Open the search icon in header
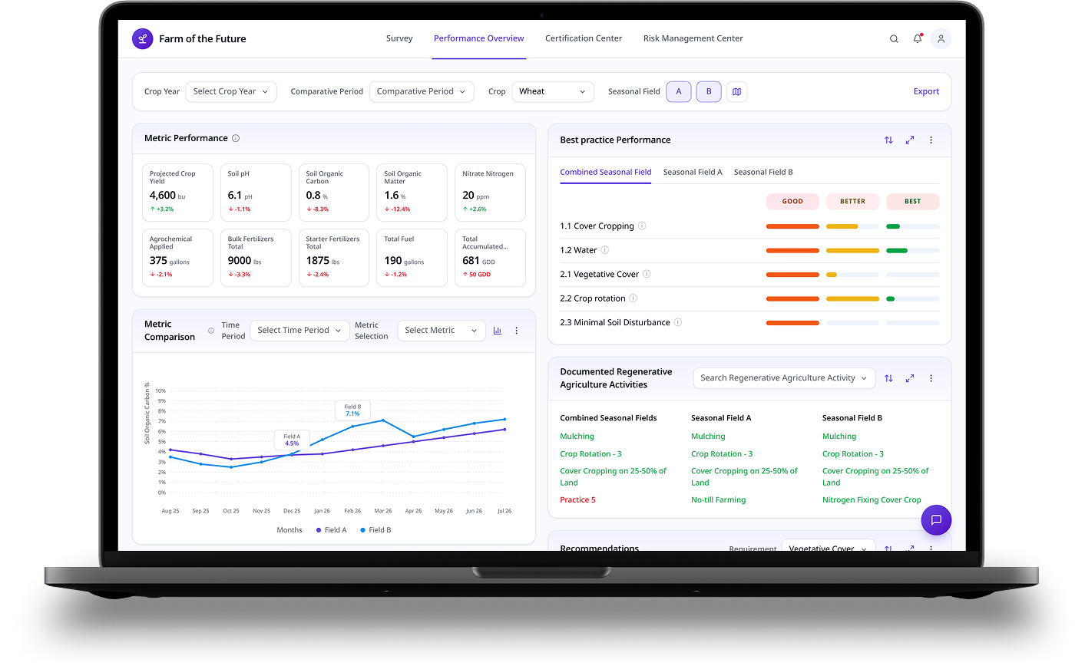This screenshot has width=1085, height=669. pyautogui.click(x=894, y=38)
